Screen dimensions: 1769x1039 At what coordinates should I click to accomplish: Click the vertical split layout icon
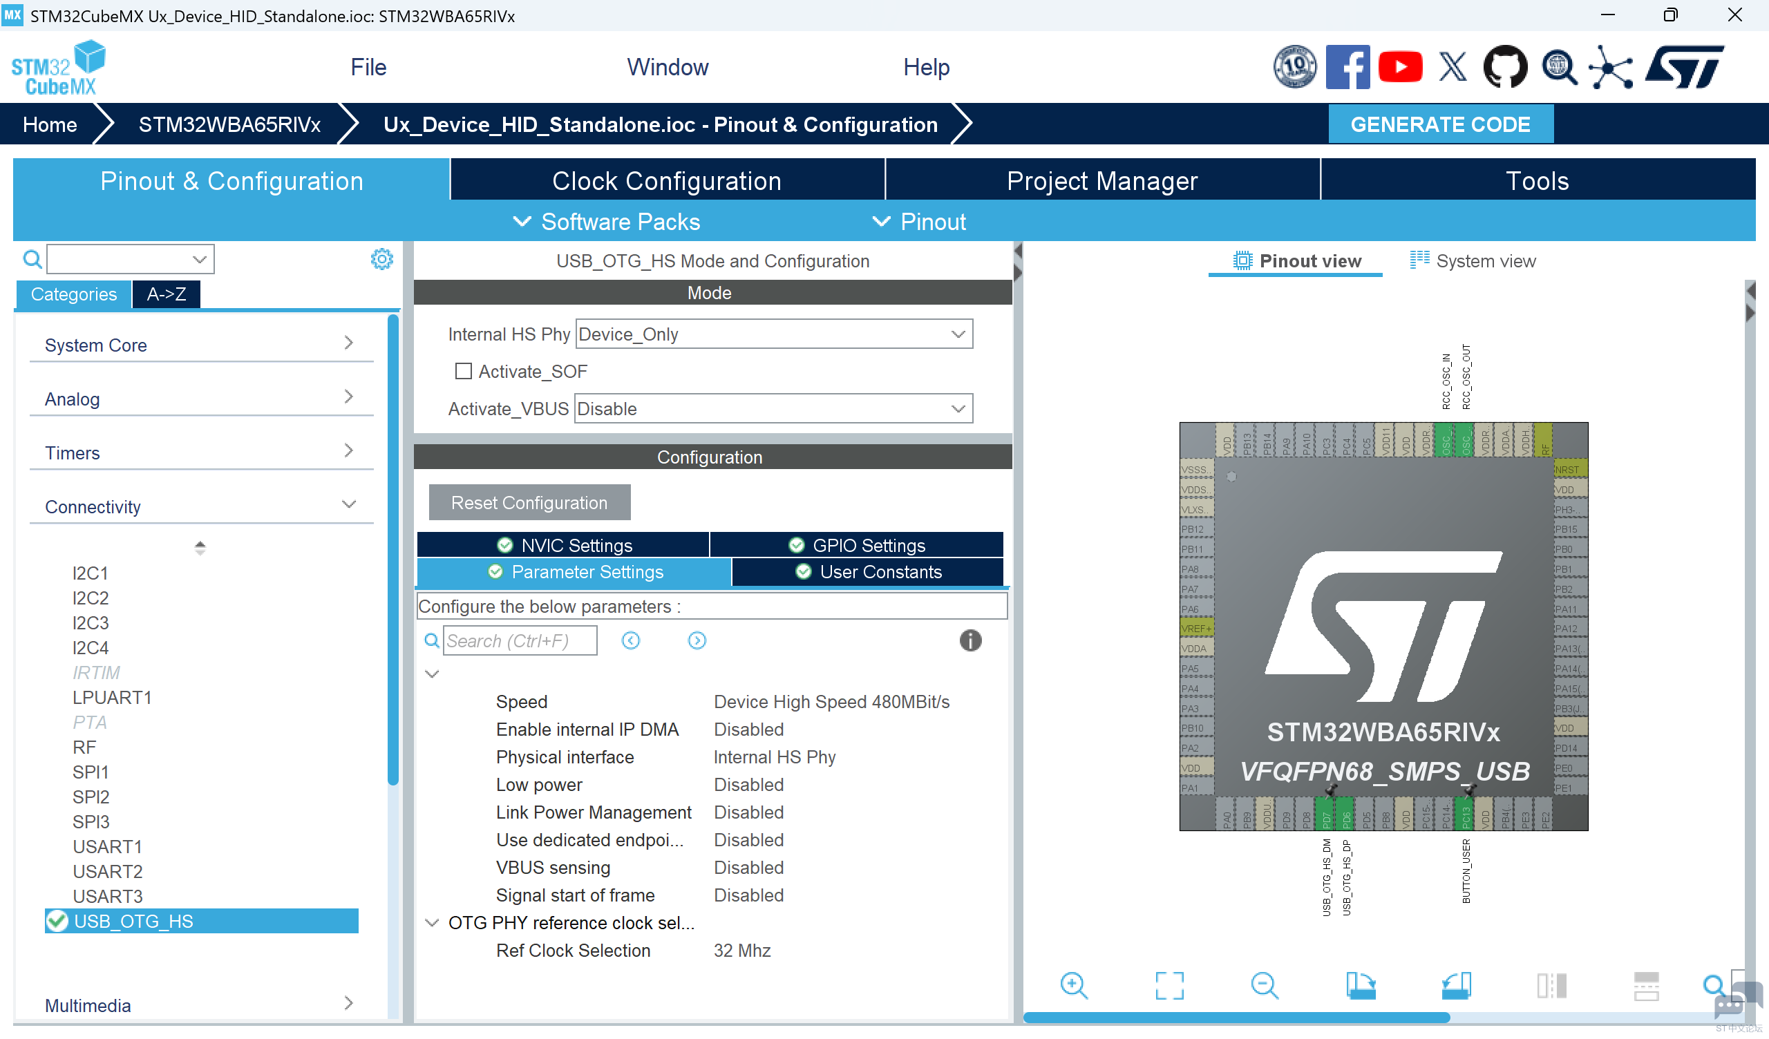point(1551,986)
